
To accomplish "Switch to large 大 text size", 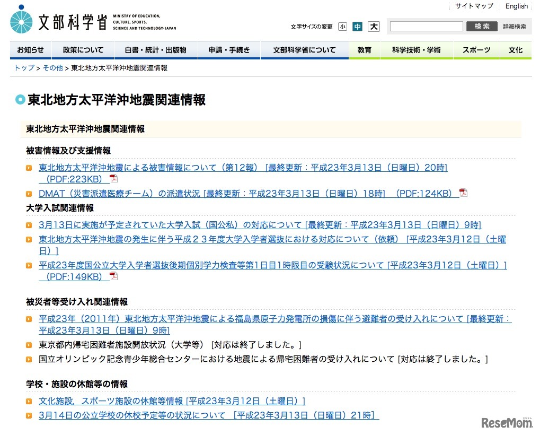I will pyautogui.click(x=374, y=26).
